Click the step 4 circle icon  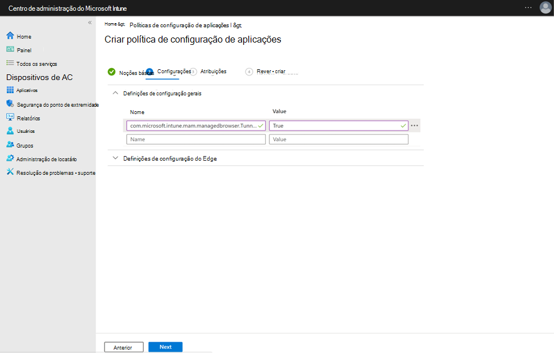pyautogui.click(x=249, y=72)
